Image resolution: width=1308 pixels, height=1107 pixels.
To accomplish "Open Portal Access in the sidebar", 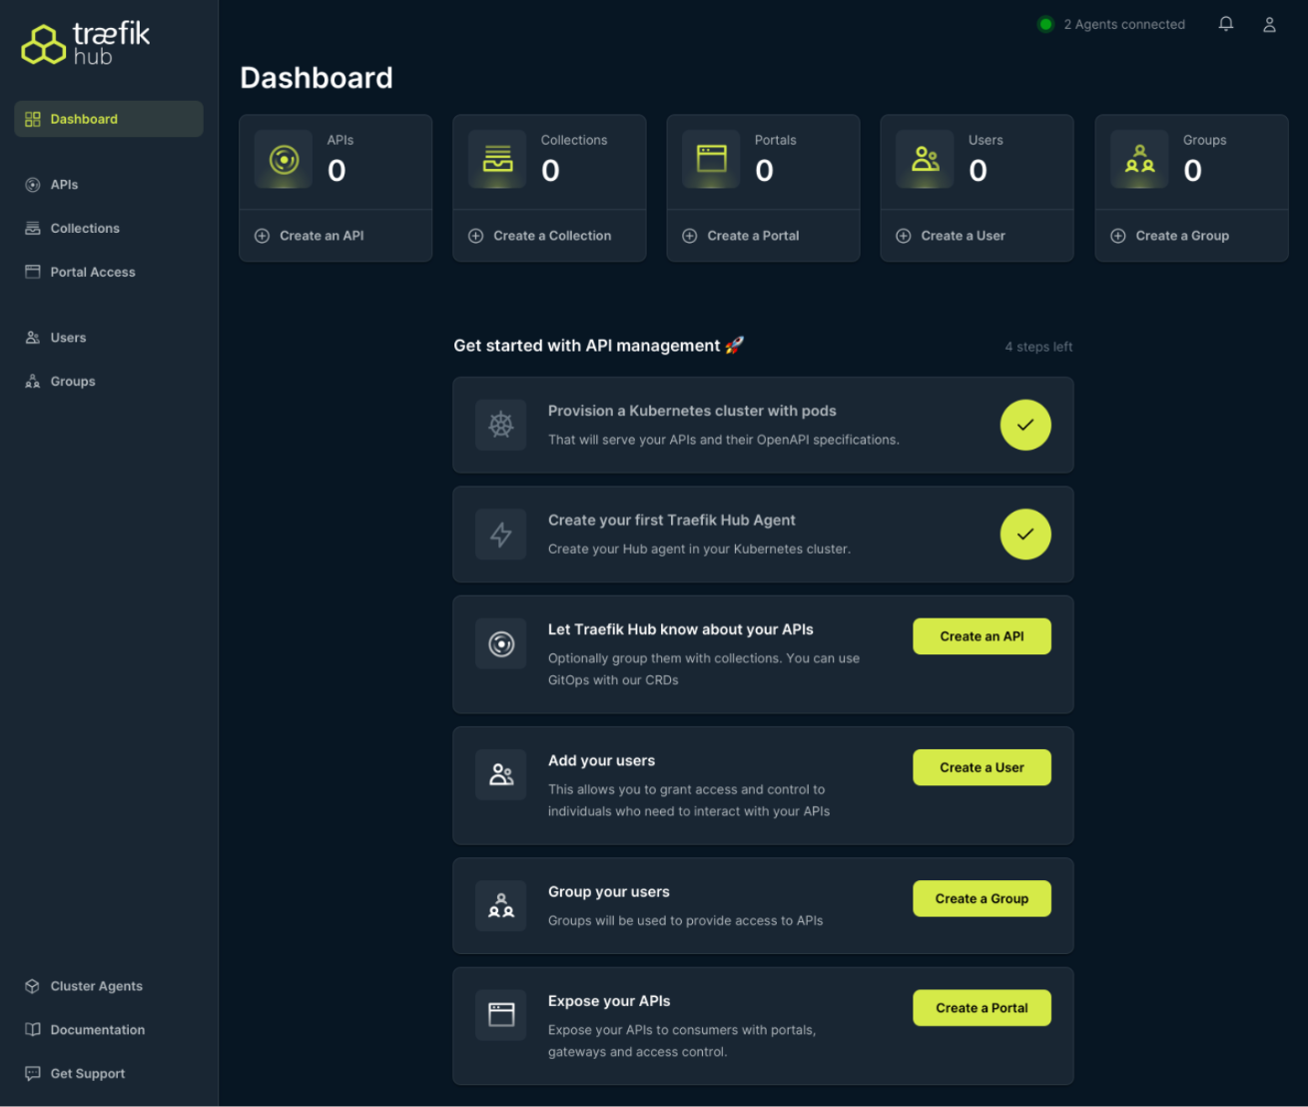I will point(109,272).
